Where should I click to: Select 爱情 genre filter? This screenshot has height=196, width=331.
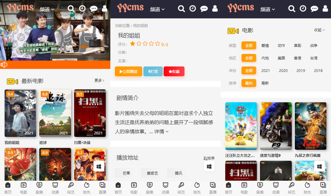(x=265, y=45)
